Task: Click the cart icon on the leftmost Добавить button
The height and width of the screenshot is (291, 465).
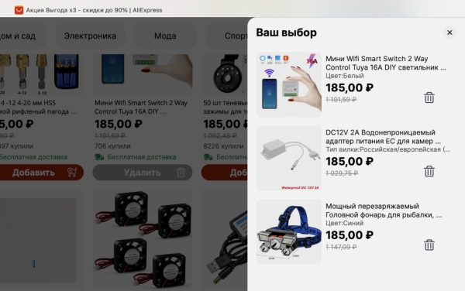Action: click(x=72, y=173)
